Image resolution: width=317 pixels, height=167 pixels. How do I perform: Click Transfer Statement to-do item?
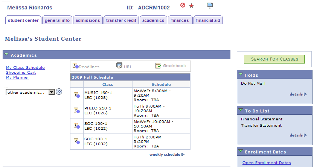tap(261, 125)
